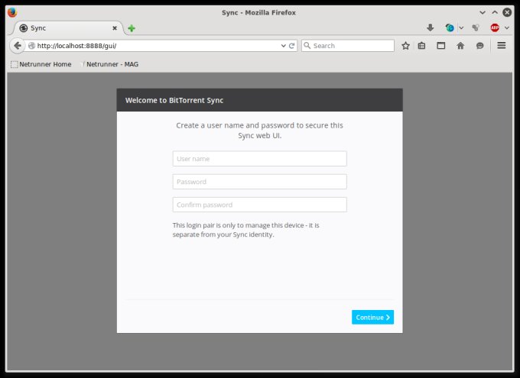Click the globe extension icon

coord(450,27)
